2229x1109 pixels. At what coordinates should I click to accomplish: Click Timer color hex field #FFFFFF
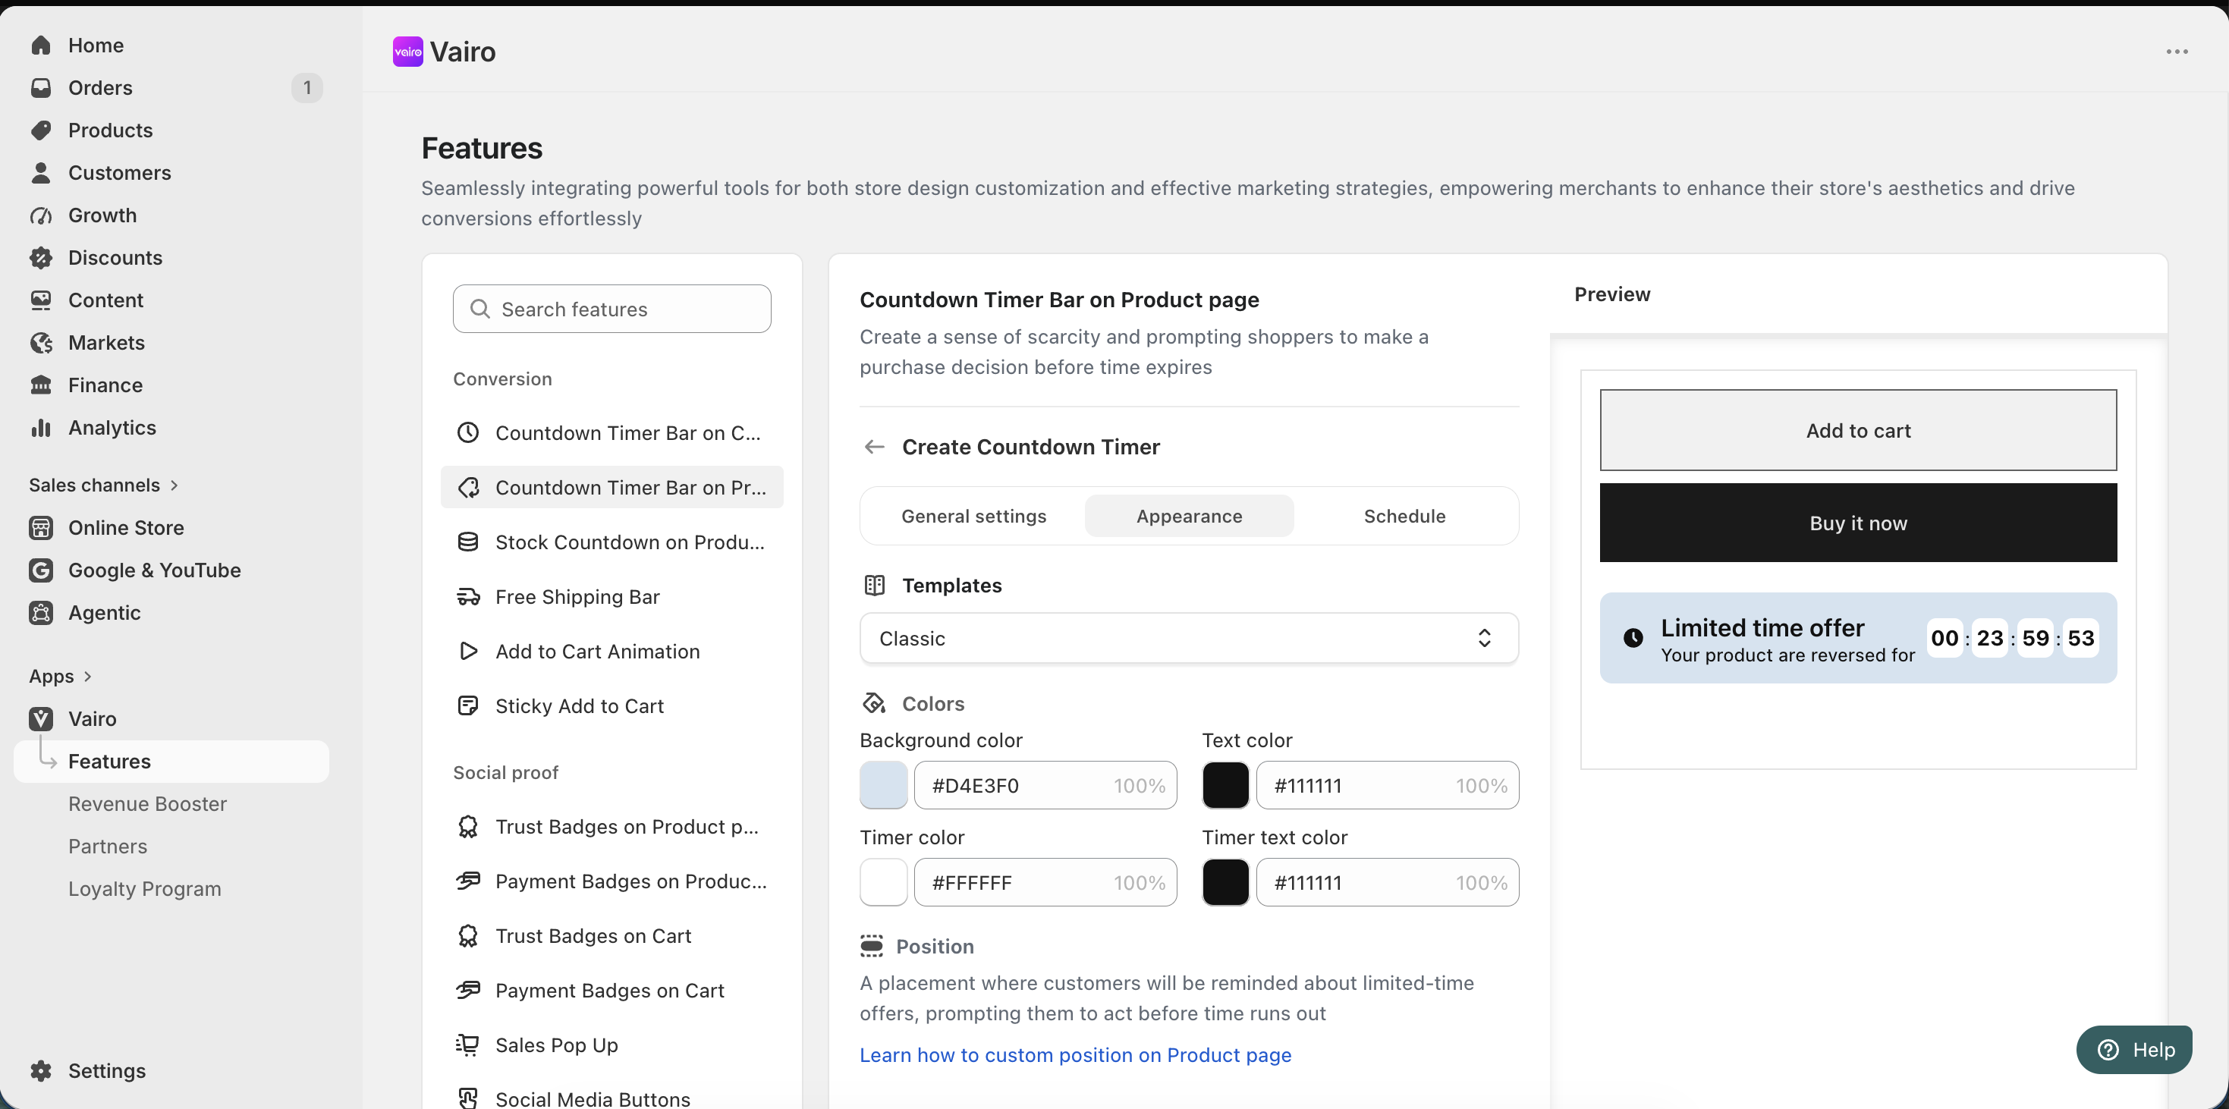click(1045, 881)
